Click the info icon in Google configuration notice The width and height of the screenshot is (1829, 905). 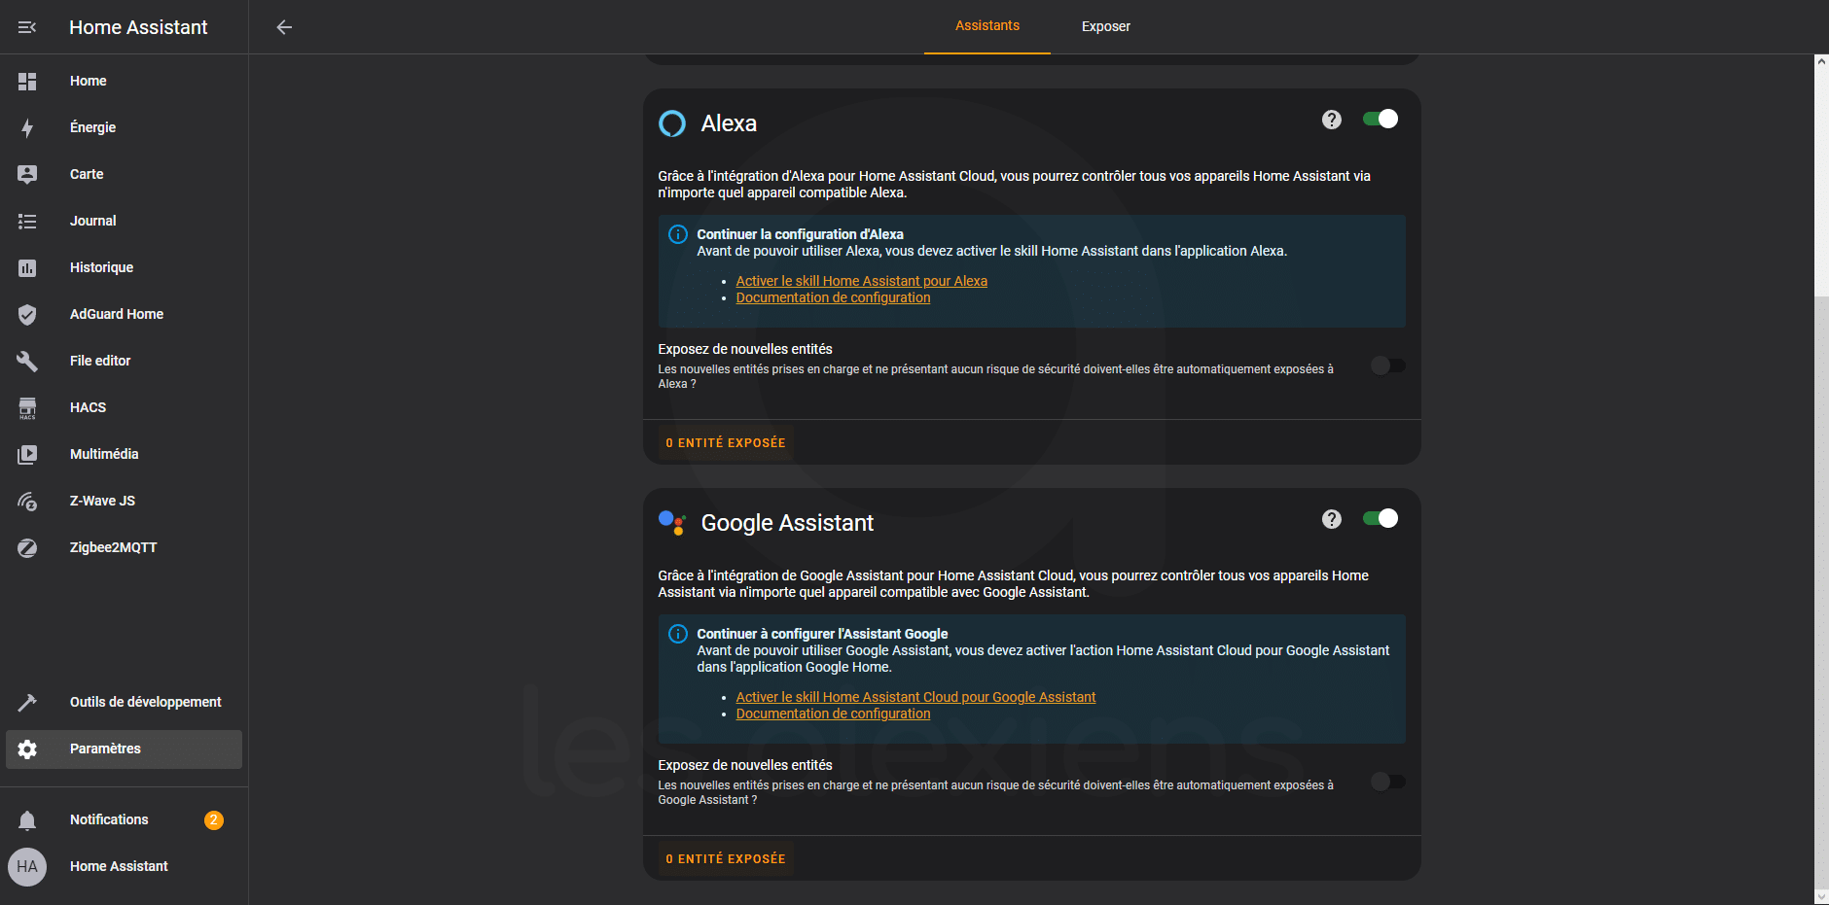click(678, 634)
